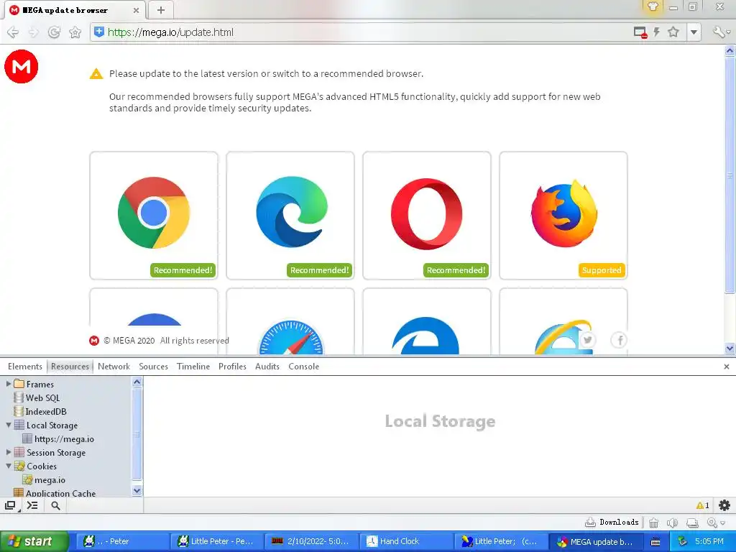Screen dimensions: 736x552
Task: Select the Firefox browser card
Action: [563, 216]
